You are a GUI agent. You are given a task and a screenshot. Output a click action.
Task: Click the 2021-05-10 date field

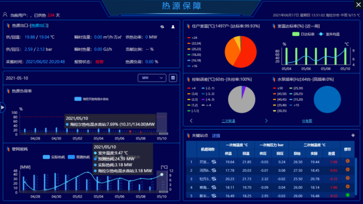(17, 78)
